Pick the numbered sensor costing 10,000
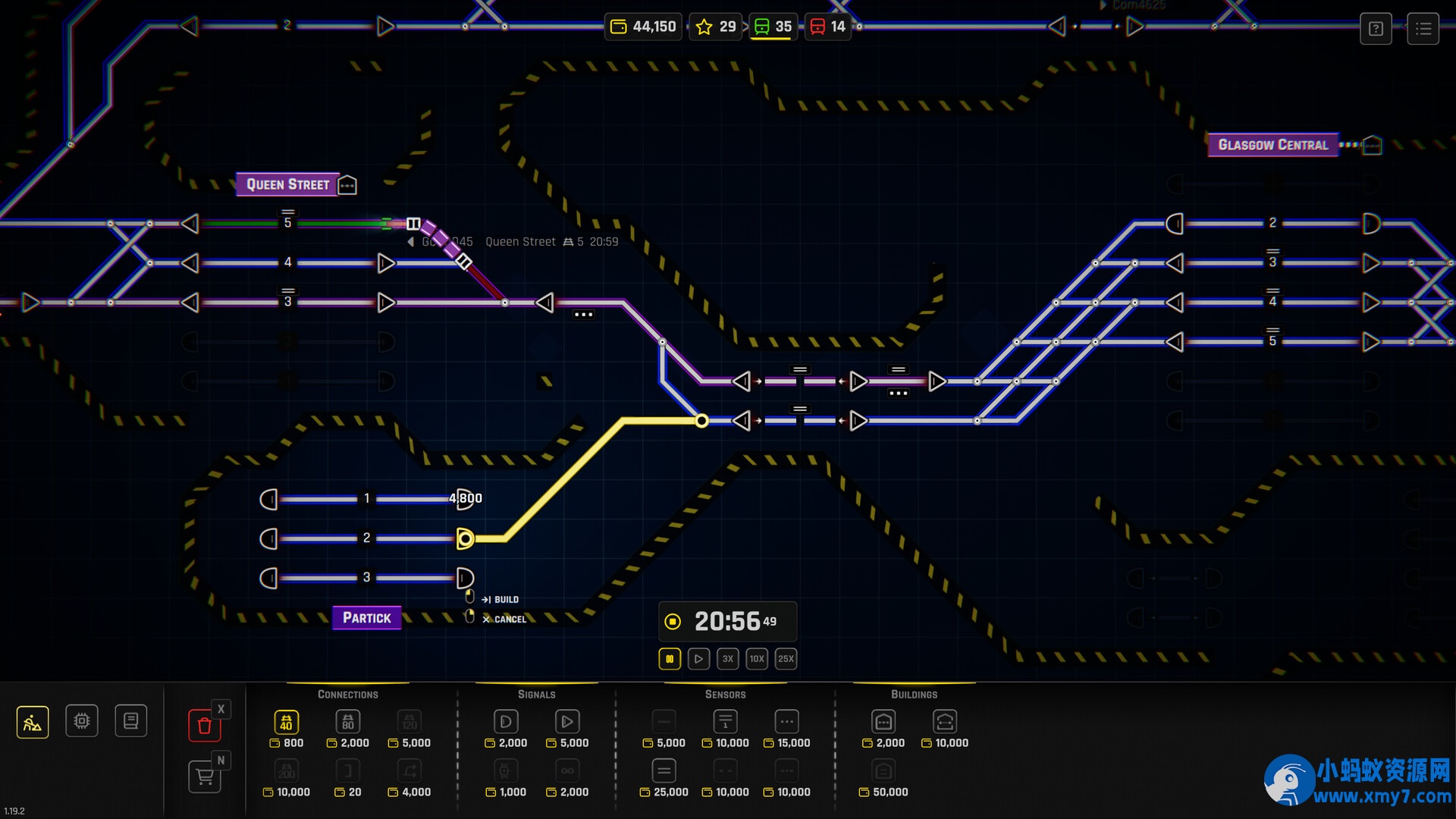Viewport: 1456px width, 819px height. pos(725,722)
